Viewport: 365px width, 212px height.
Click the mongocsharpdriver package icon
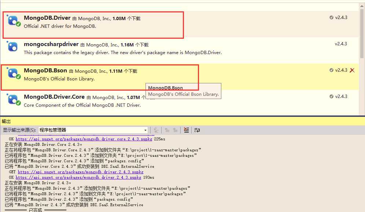coord(12,46)
